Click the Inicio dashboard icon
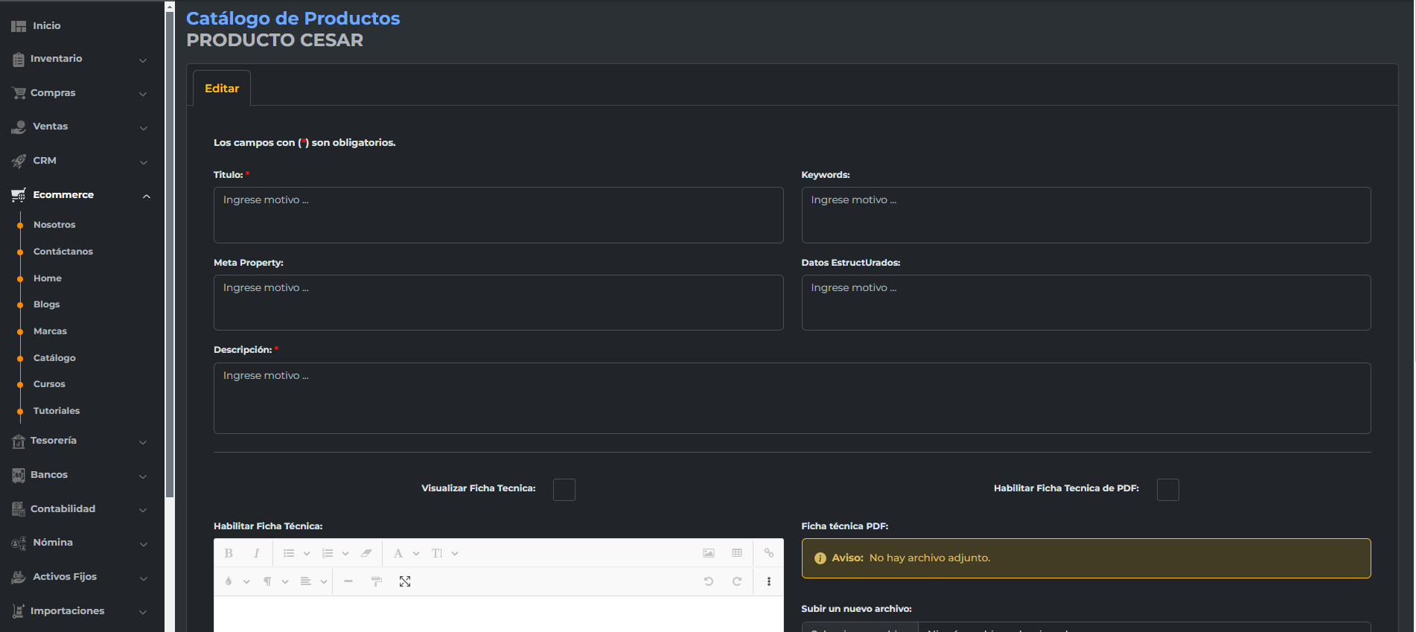Image resolution: width=1416 pixels, height=632 pixels. (x=19, y=26)
